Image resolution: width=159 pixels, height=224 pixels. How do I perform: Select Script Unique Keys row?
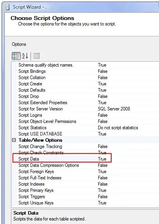[x=85, y=203]
